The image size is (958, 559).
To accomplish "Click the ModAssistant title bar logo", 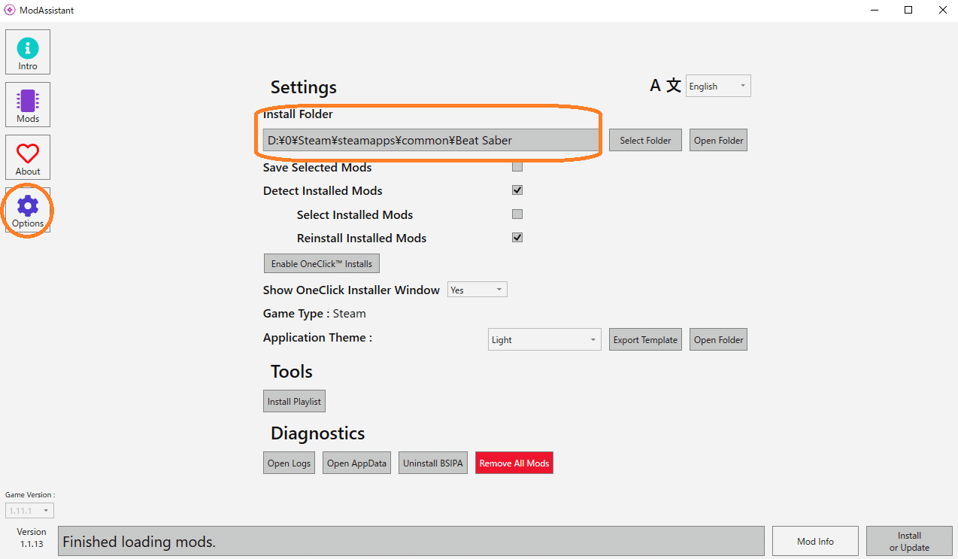I will 10,11.
